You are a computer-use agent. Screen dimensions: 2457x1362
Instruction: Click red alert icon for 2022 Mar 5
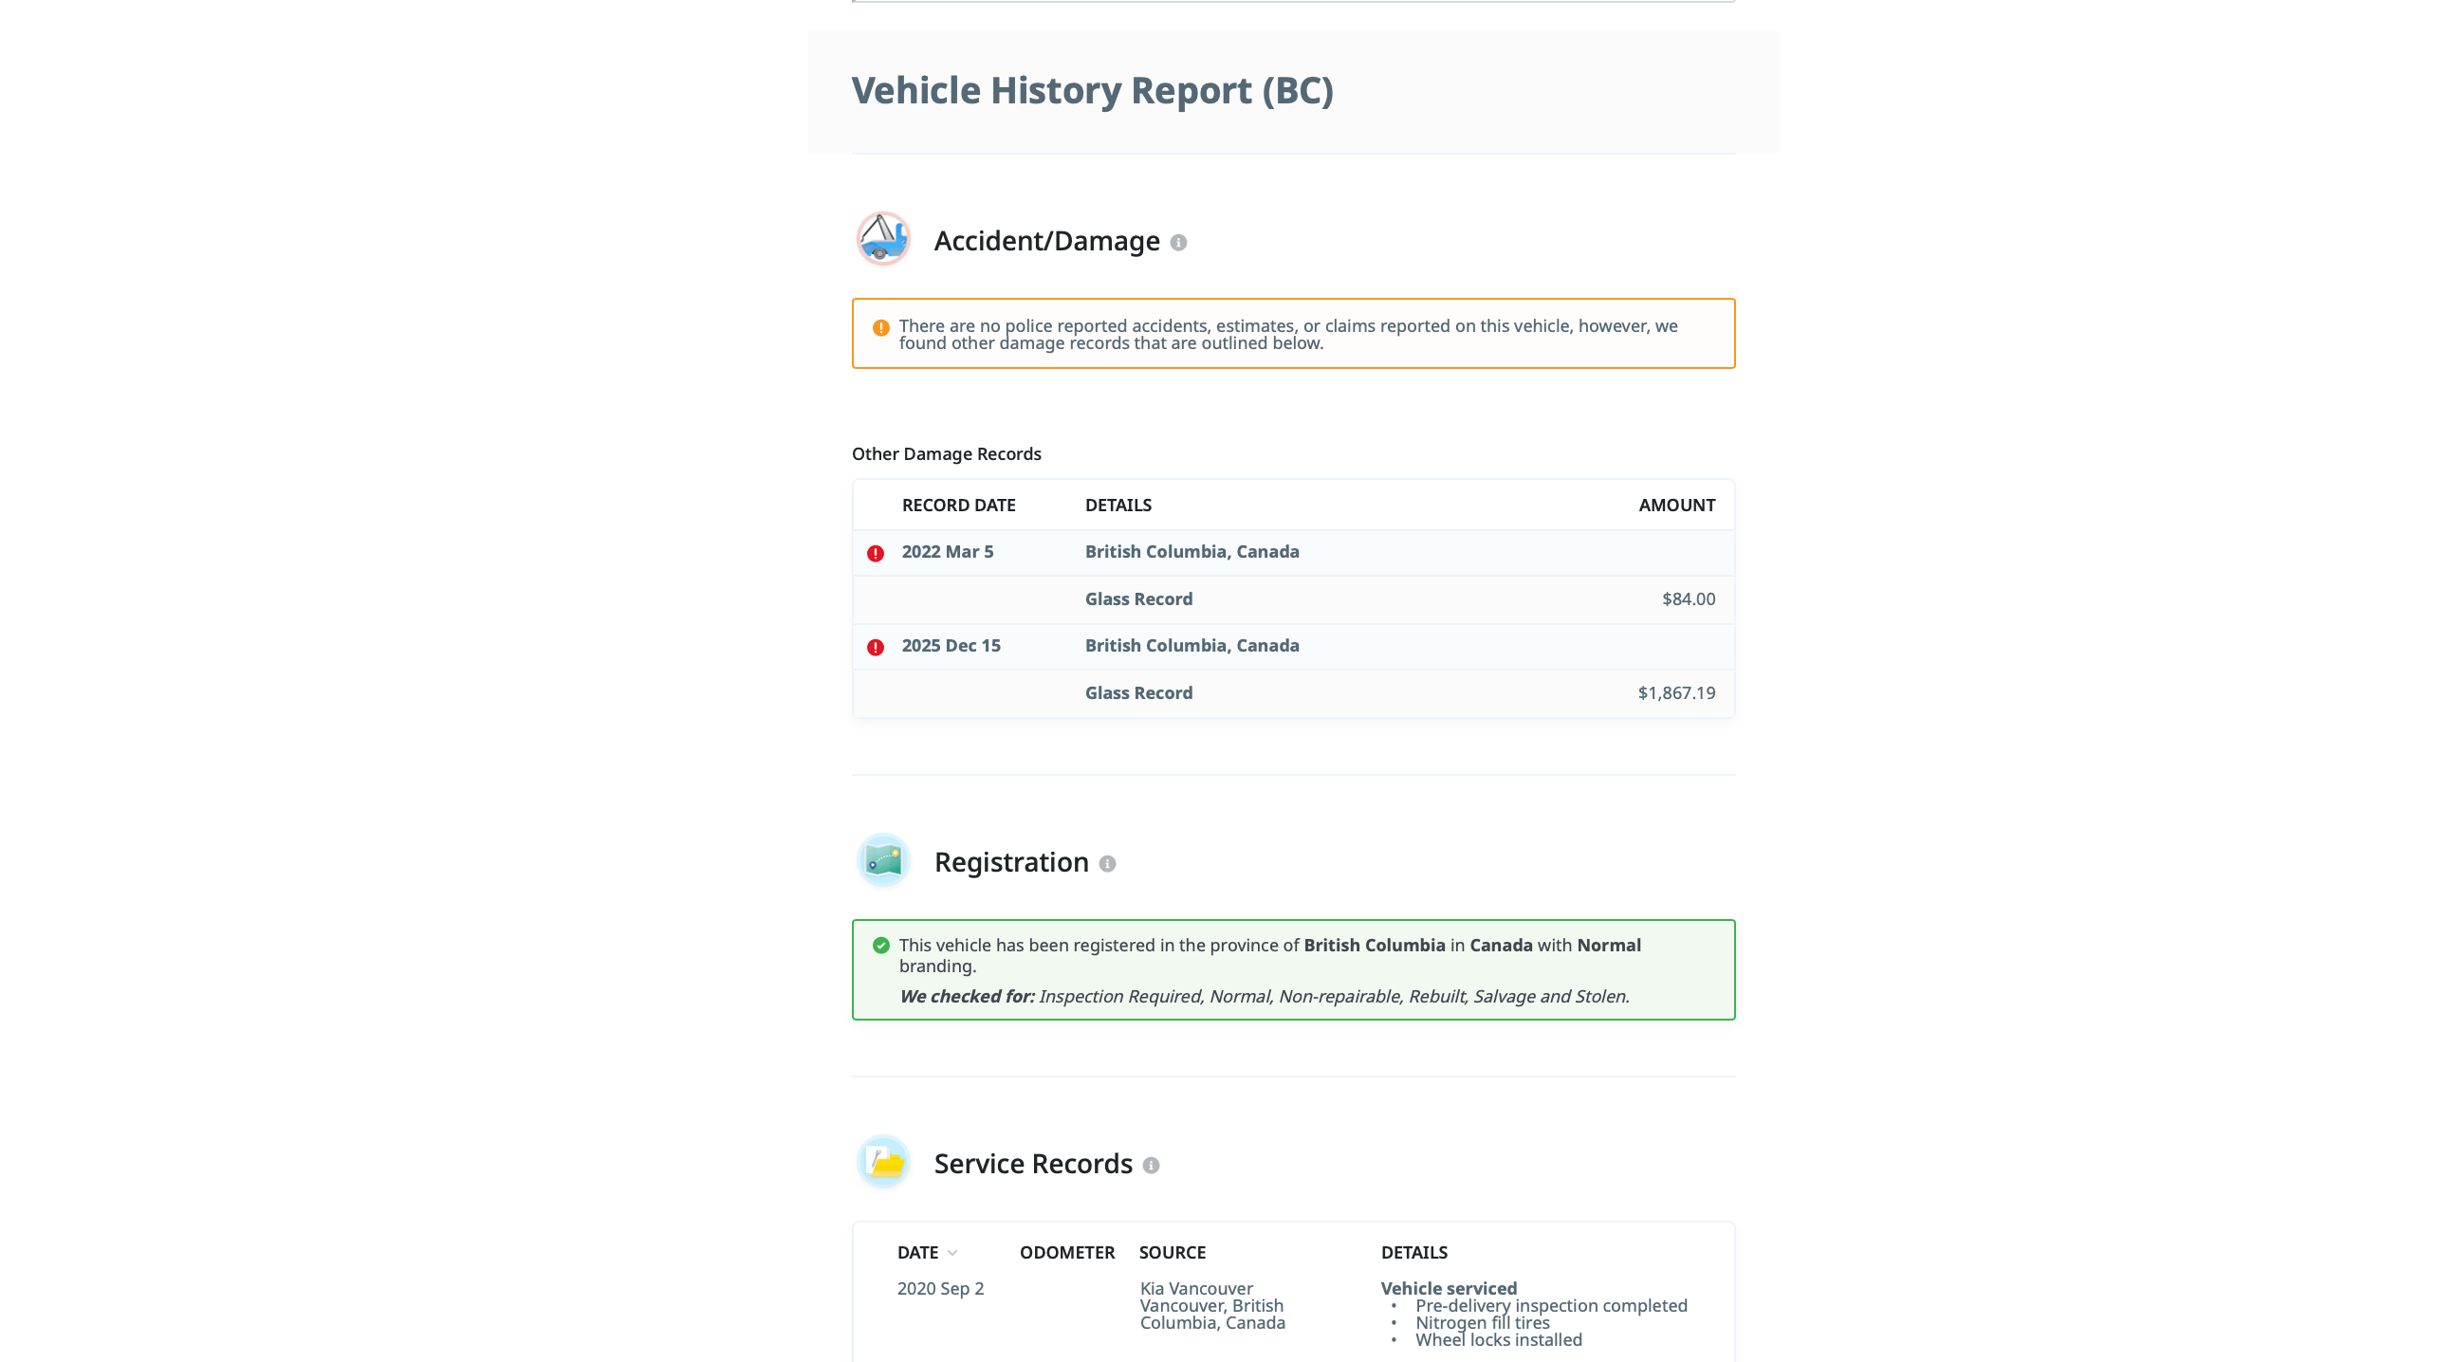[x=875, y=553]
